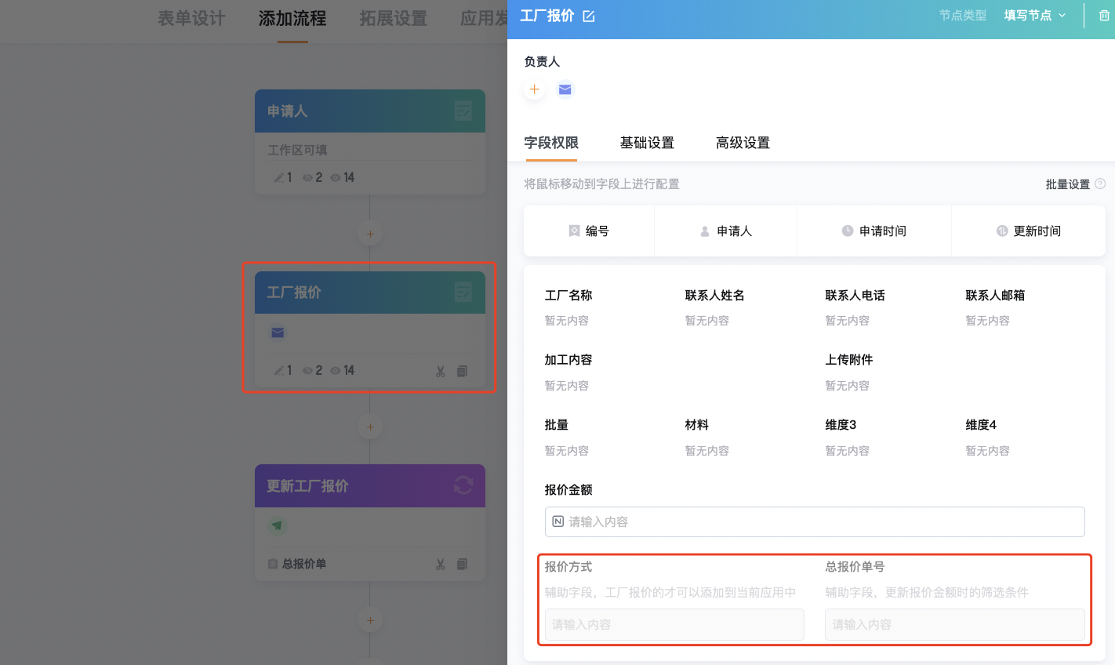Click 总报价单 text in 更新工厂报价 node
The height and width of the screenshot is (665, 1115).
(304, 564)
